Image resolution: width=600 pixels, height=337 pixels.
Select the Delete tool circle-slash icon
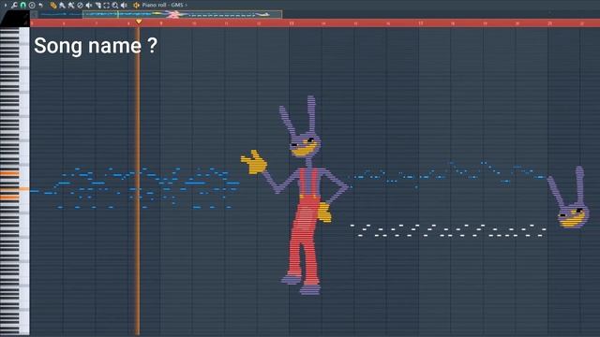(x=80, y=6)
